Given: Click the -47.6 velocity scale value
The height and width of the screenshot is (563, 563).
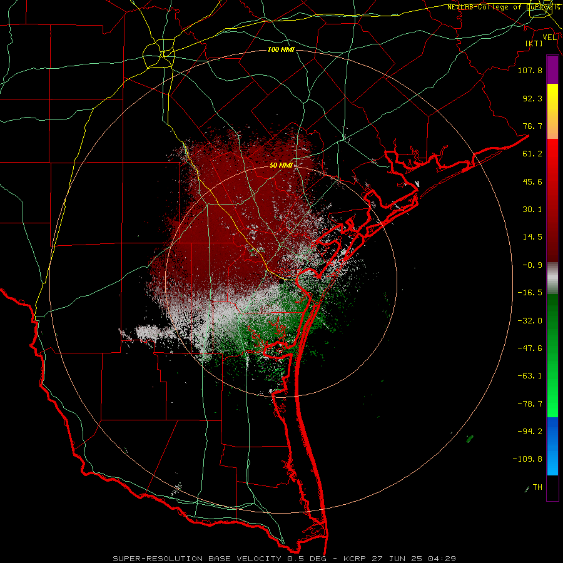Looking at the screenshot, I should pos(530,348).
